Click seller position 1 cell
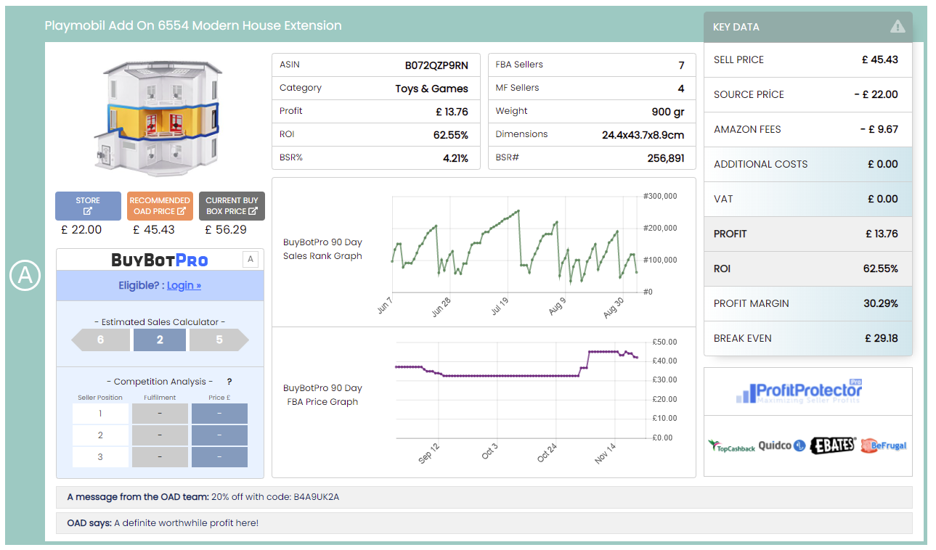936x550 pixels. 100,414
